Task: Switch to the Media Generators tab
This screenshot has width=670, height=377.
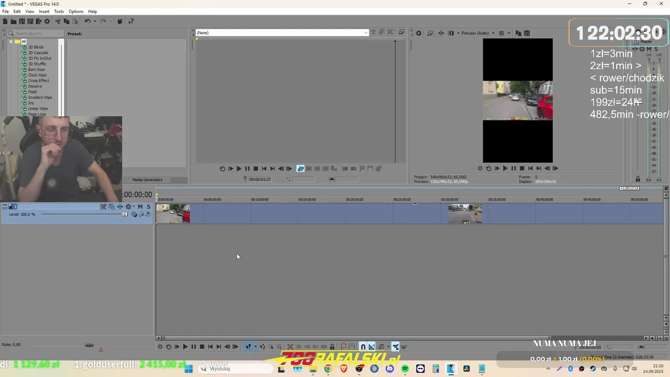Action: click(x=147, y=180)
